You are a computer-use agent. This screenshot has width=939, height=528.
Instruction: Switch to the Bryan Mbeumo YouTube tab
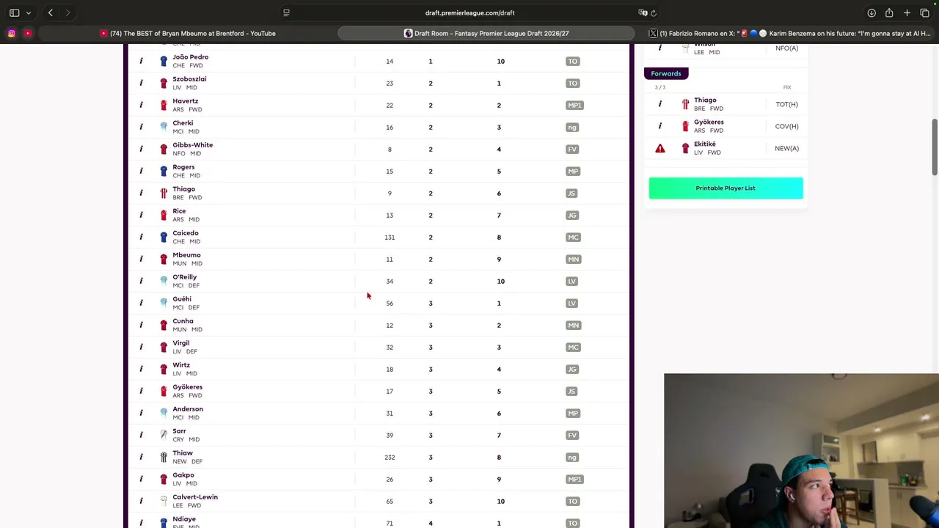(x=188, y=33)
